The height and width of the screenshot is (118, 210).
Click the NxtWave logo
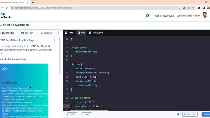[x=6, y=16]
